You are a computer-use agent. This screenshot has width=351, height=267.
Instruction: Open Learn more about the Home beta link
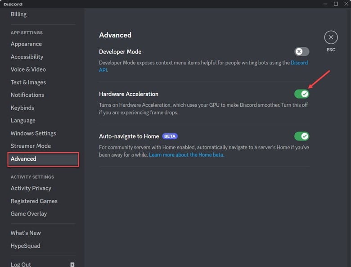(186, 155)
